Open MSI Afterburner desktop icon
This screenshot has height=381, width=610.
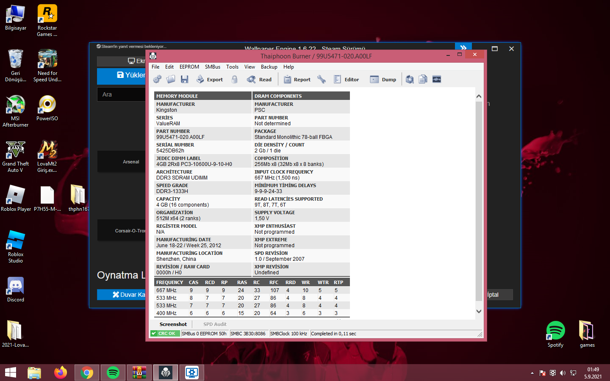point(16,111)
